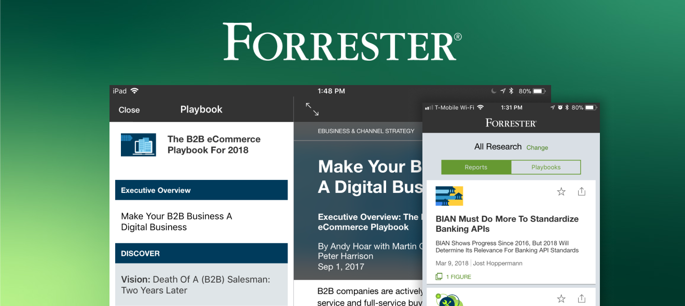Tap the iPad Wi-Fi status icon
The width and height of the screenshot is (685, 306).
point(134,91)
